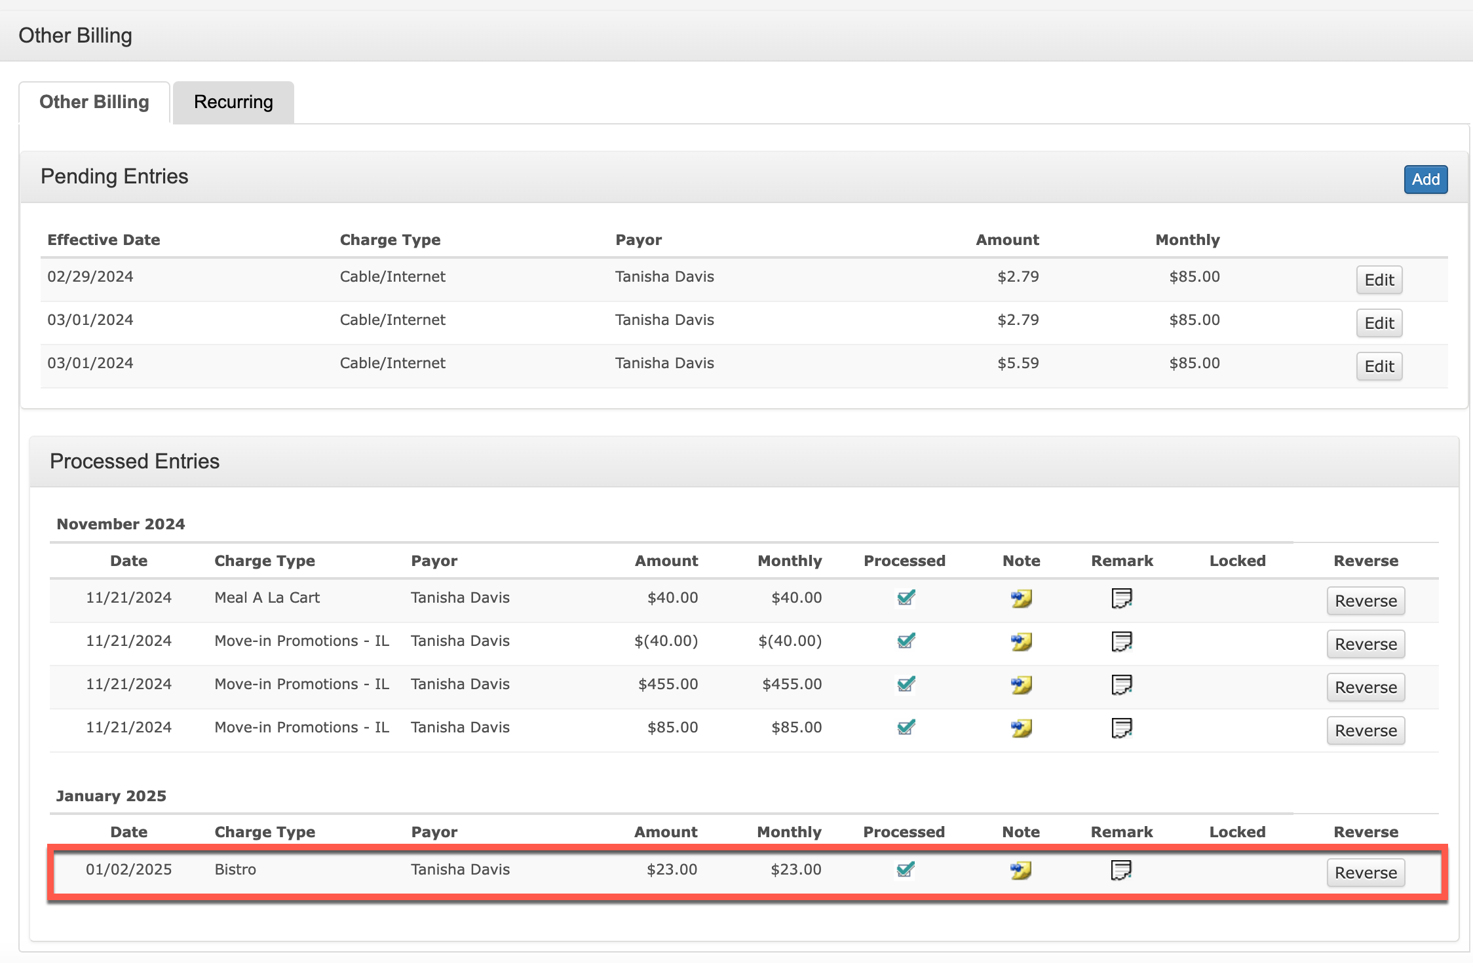Screen dimensions: 1473x963
Task: Click the Processed Entries panel header
Action: [134, 461]
